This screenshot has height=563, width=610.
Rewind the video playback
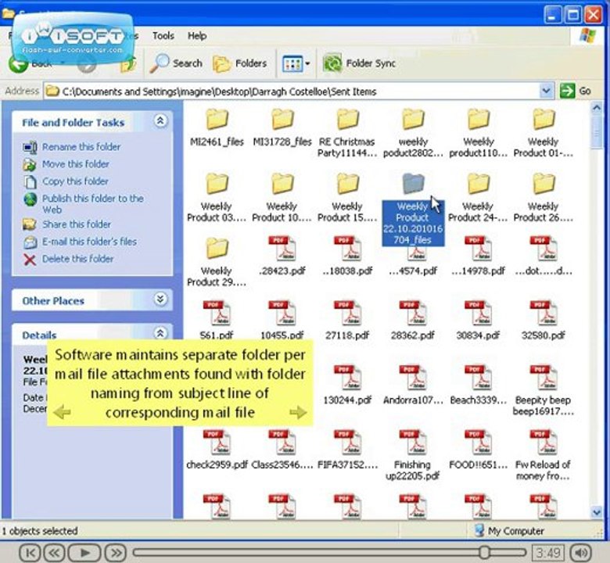[54, 552]
